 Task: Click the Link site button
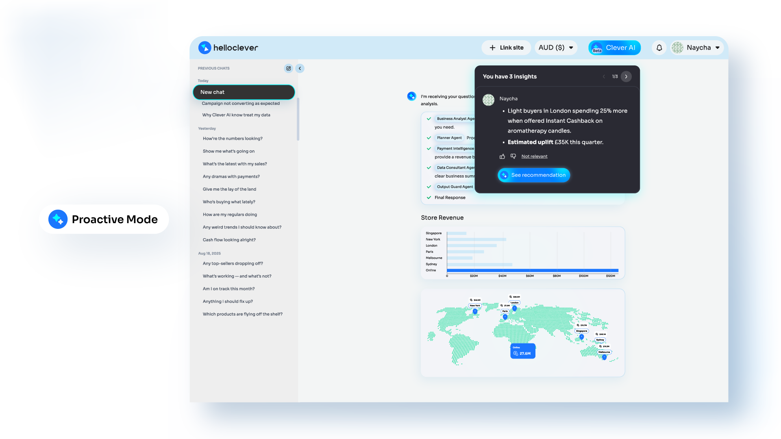point(506,48)
